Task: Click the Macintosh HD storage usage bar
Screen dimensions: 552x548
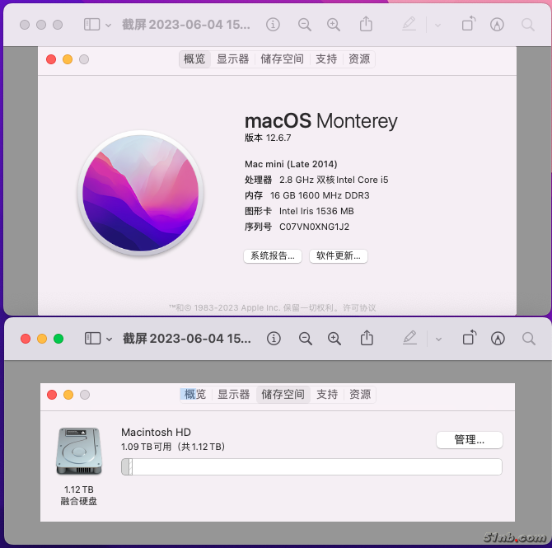Action: tap(311, 467)
